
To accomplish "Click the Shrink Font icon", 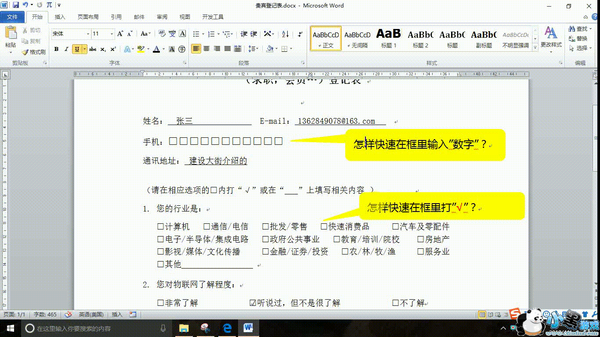I will point(130,34).
